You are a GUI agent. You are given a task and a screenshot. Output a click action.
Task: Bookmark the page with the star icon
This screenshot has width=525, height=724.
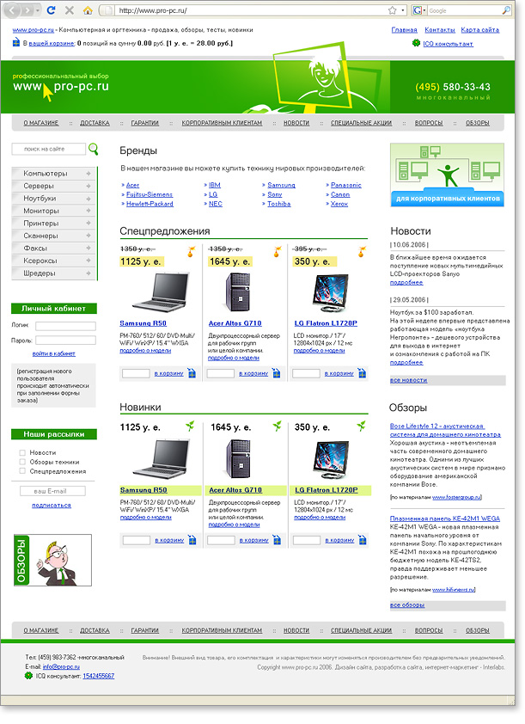[x=392, y=10]
